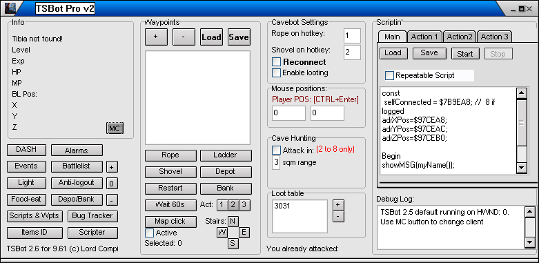The image size is (539, 263).
Task: Click script editor scrollbar down arrow
Action: pos(522,168)
